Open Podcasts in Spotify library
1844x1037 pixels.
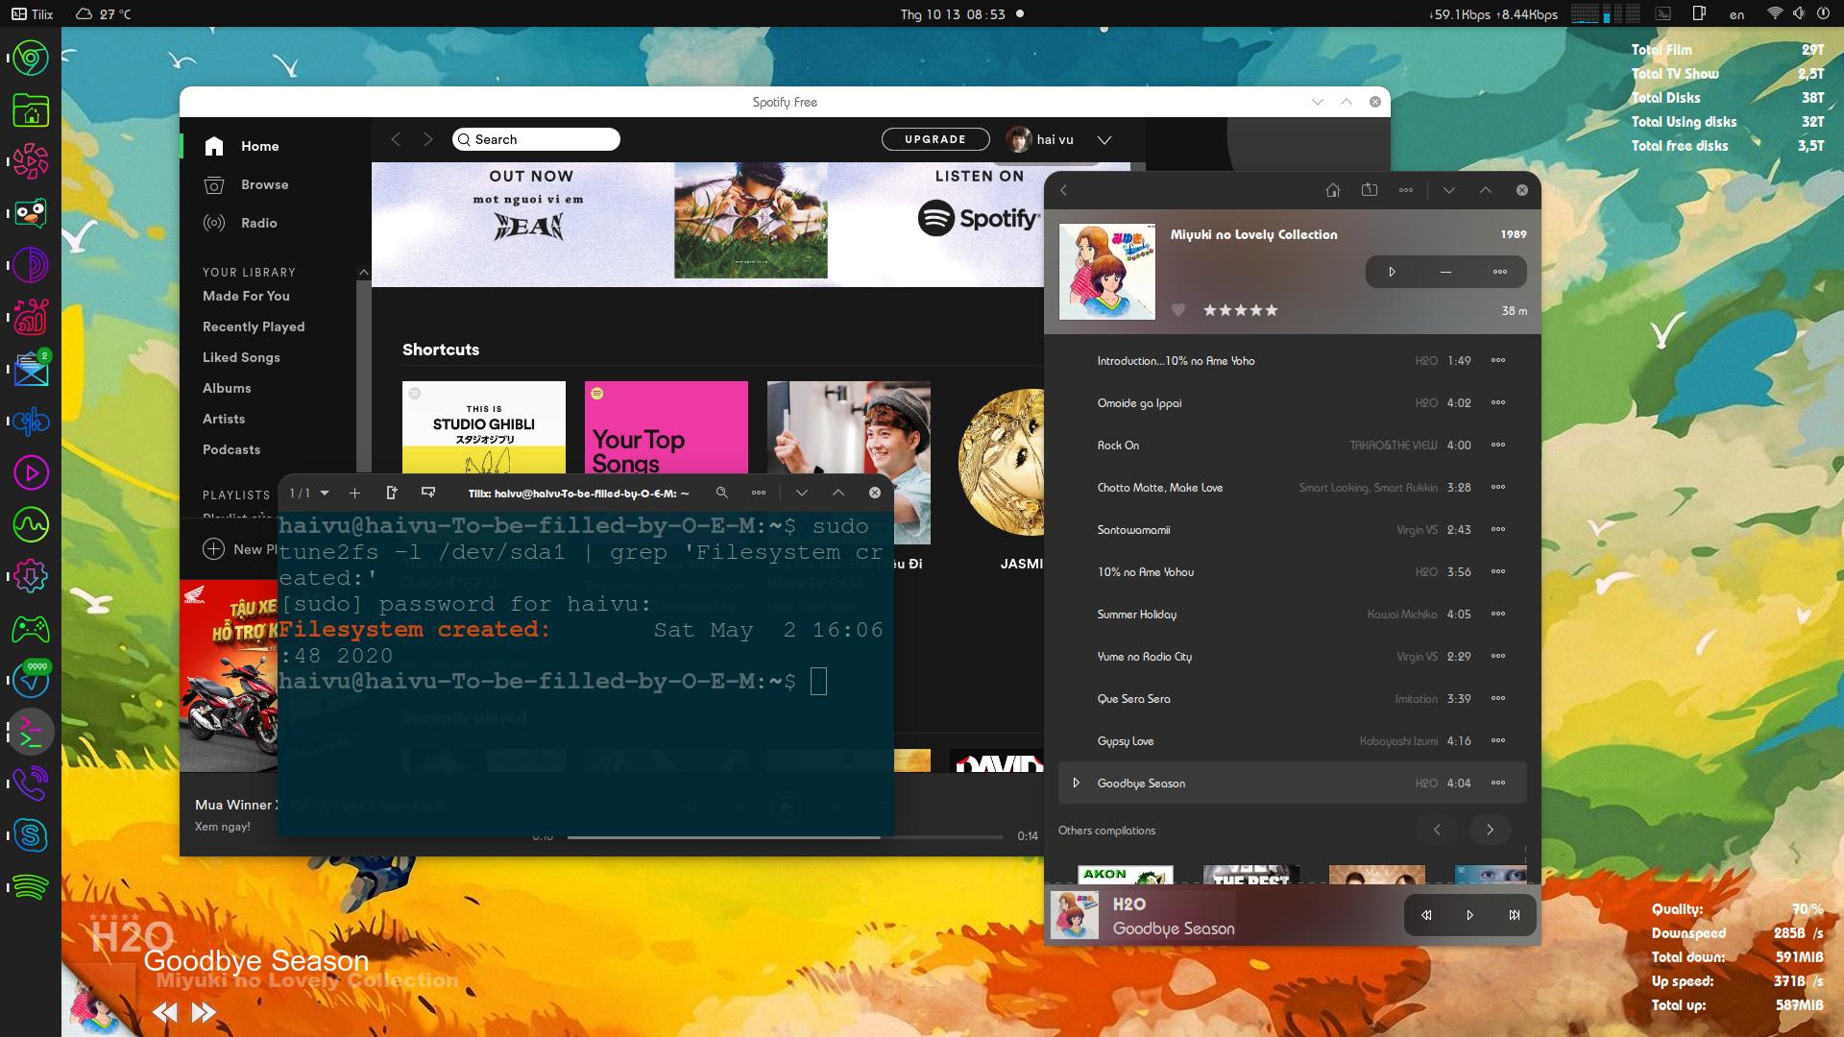pyautogui.click(x=231, y=449)
